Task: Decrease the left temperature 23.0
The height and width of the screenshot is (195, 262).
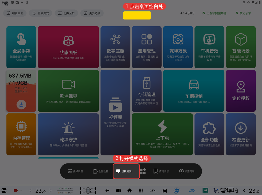Action: (31, 191)
